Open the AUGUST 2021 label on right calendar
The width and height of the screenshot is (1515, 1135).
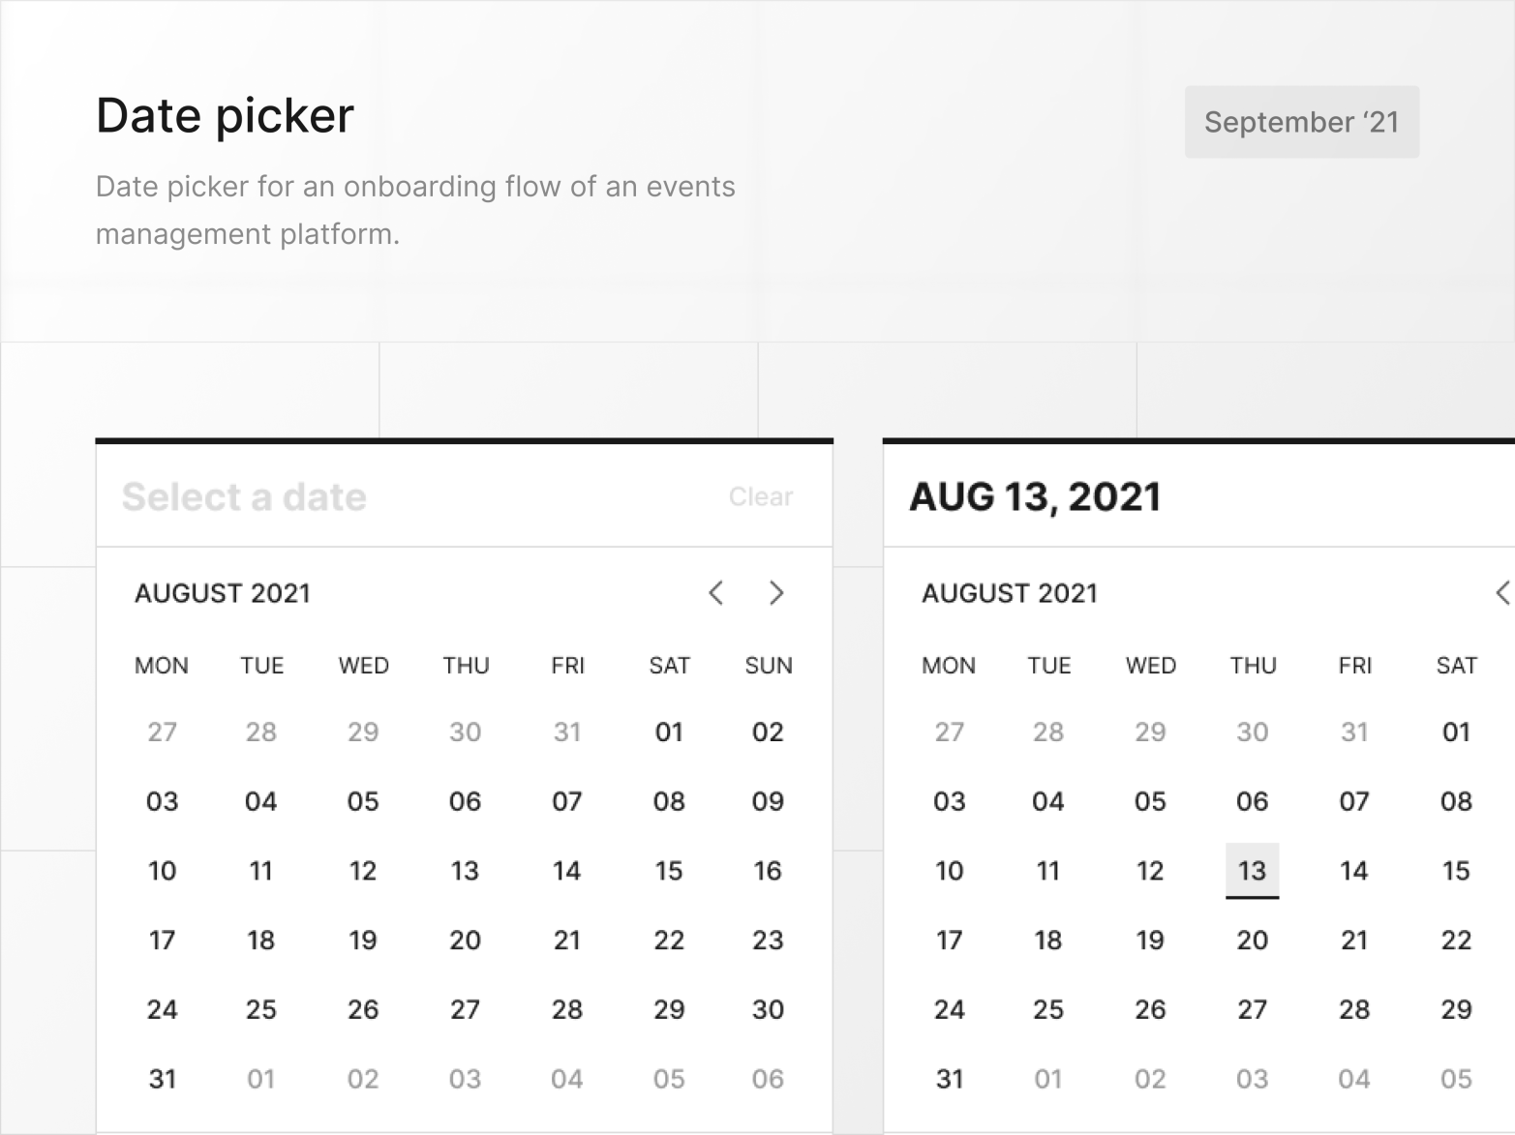(1009, 593)
